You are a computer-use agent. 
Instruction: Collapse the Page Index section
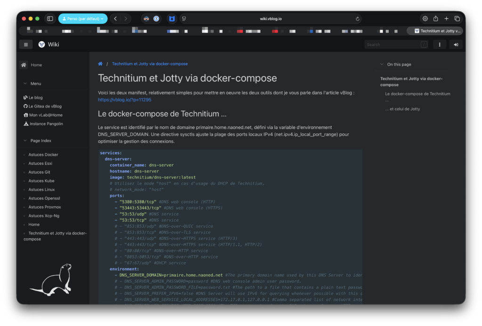(25, 140)
